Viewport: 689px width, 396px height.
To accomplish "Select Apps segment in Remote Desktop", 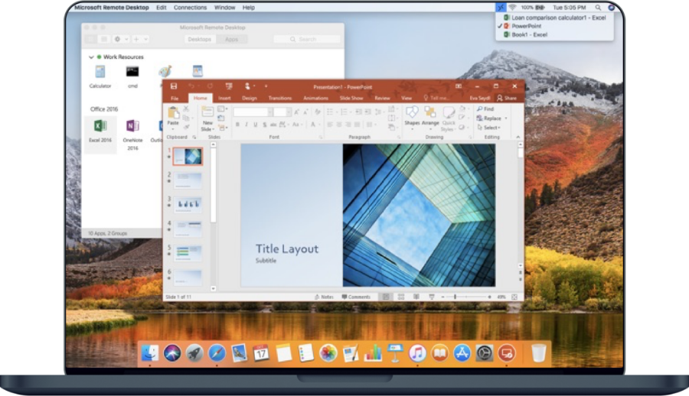I will tap(231, 39).
